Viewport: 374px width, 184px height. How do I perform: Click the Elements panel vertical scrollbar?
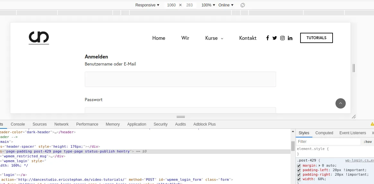click(293, 146)
